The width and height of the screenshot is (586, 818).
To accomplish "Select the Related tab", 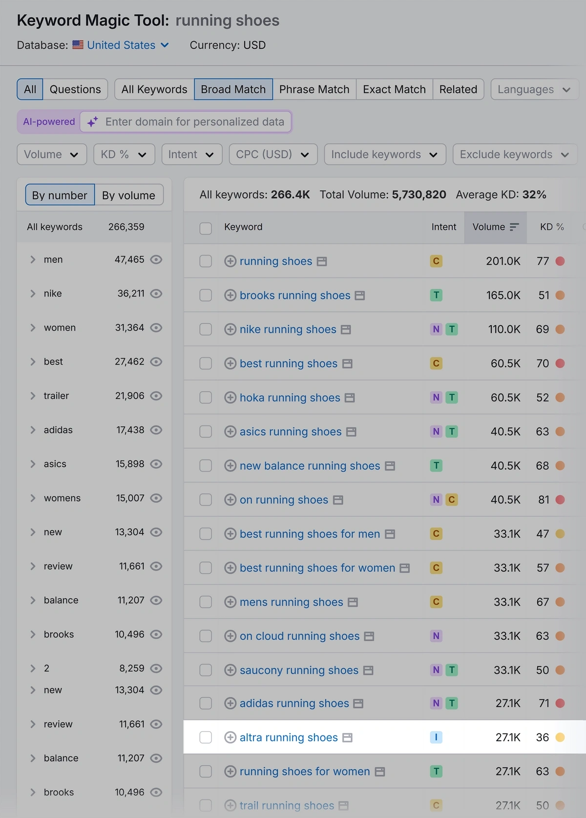I will pos(458,89).
